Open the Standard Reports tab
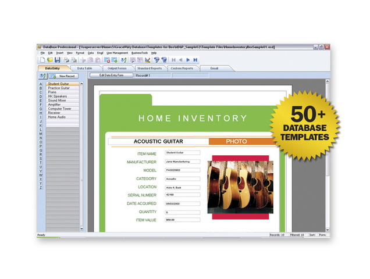The width and height of the screenshot is (370, 279). click(149, 68)
